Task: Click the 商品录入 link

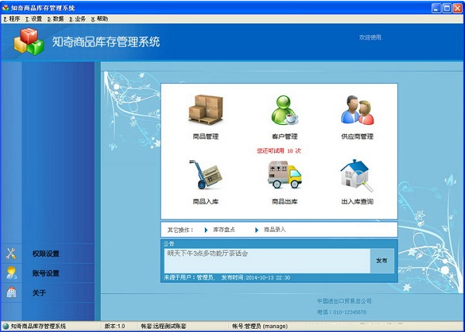Action: click(x=275, y=230)
